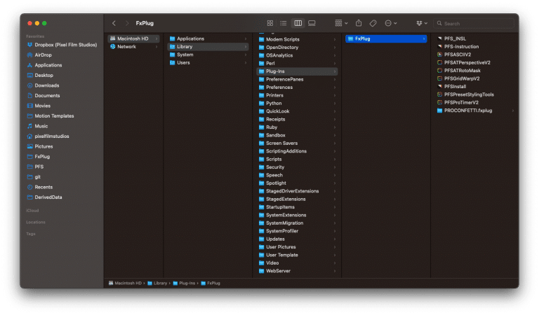
Task: Open the Action (ellipsis) menu
Action: (391, 23)
